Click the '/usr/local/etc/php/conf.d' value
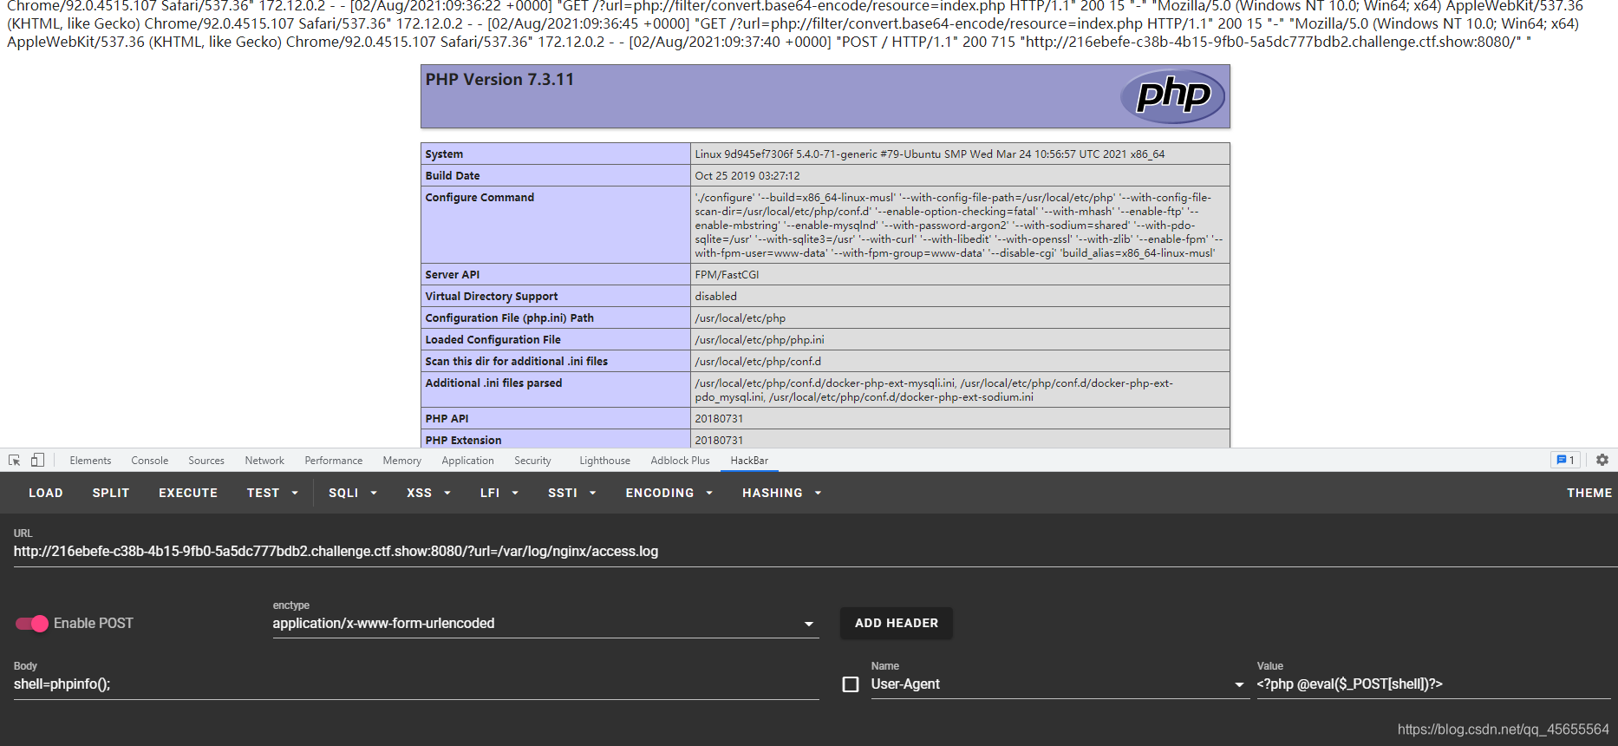The image size is (1618, 746). pyautogui.click(x=758, y=362)
